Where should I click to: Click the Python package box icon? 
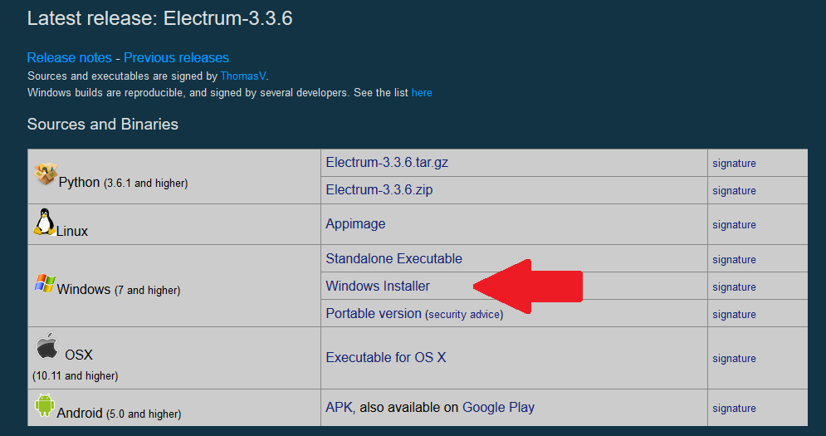[46, 174]
